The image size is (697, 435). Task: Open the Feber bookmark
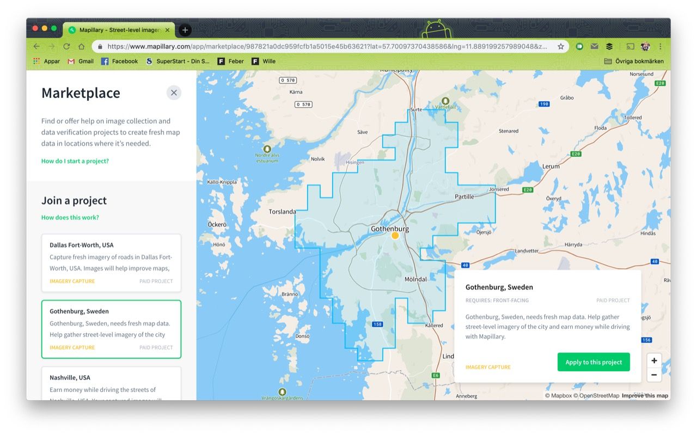coord(231,62)
